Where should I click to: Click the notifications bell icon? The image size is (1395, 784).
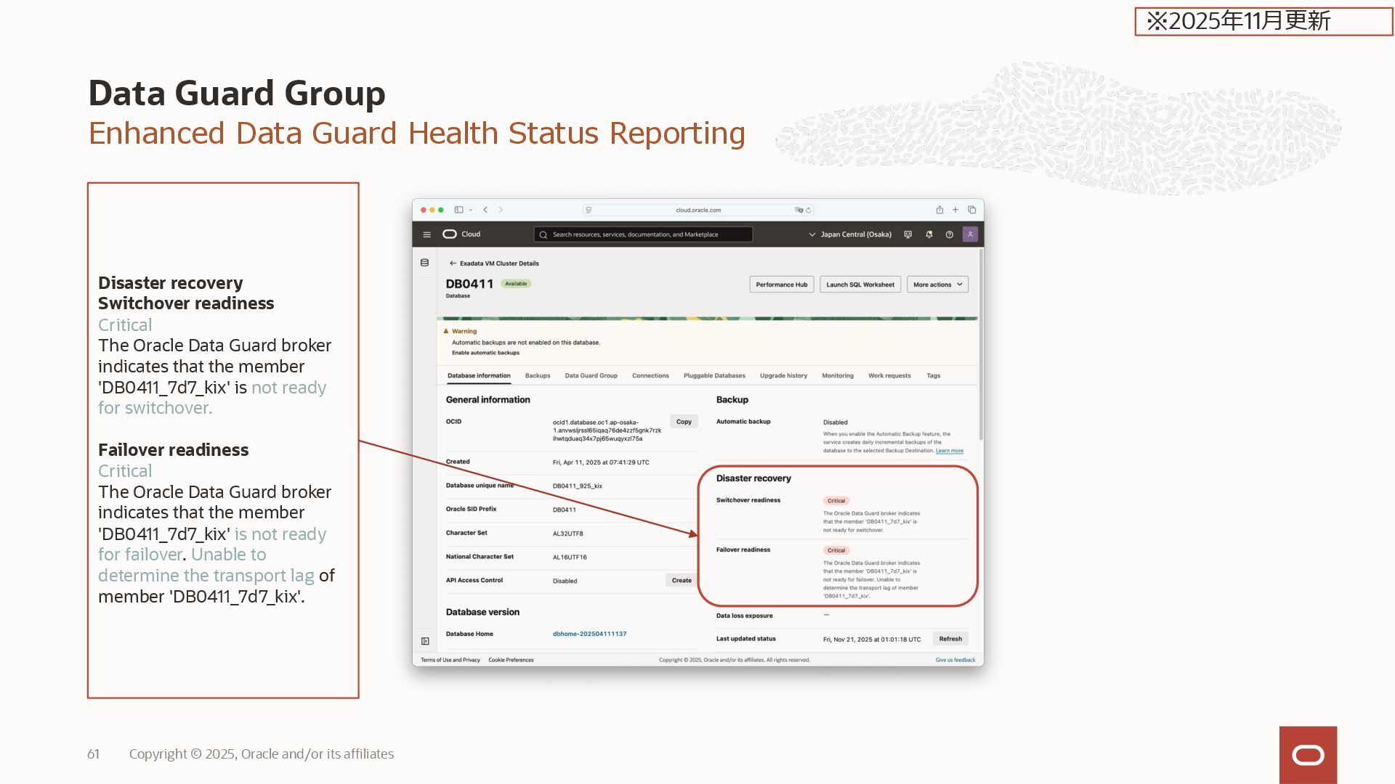tap(929, 234)
